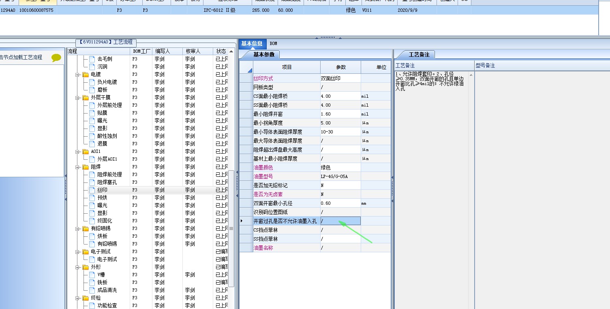610x309 pixels.
Task: Select the 基本参数 tab
Action: (263, 54)
